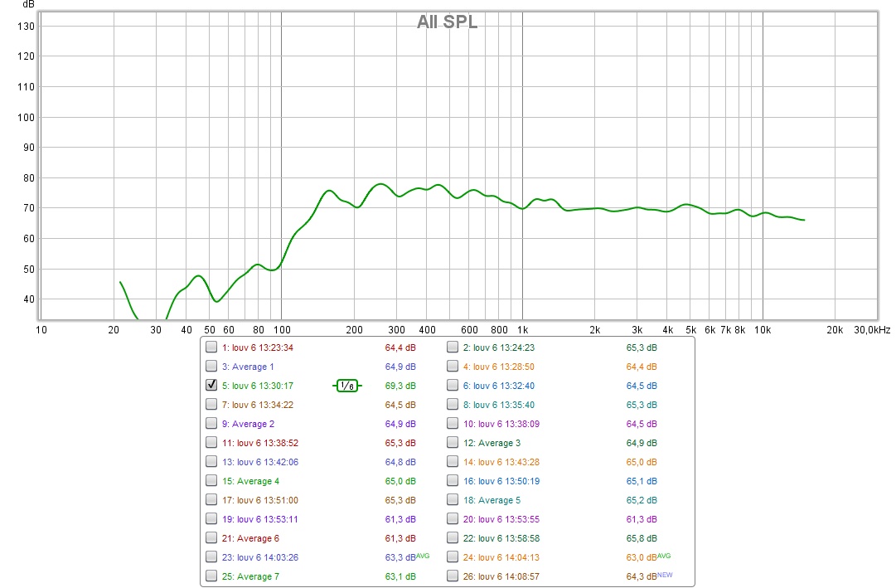Select the Average 2 trace label
The image size is (896, 588).
click(x=248, y=424)
